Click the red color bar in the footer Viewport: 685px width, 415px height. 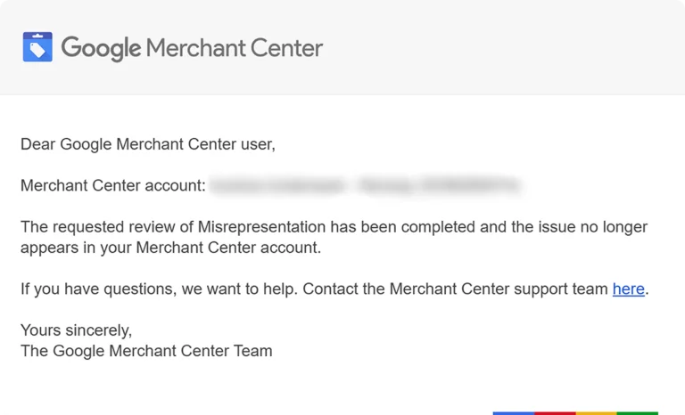click(555, 412)
